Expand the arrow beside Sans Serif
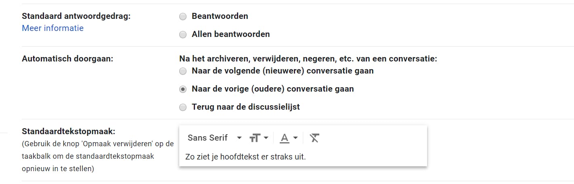Viewport: 574px width, 184px height. pos(239,138)
